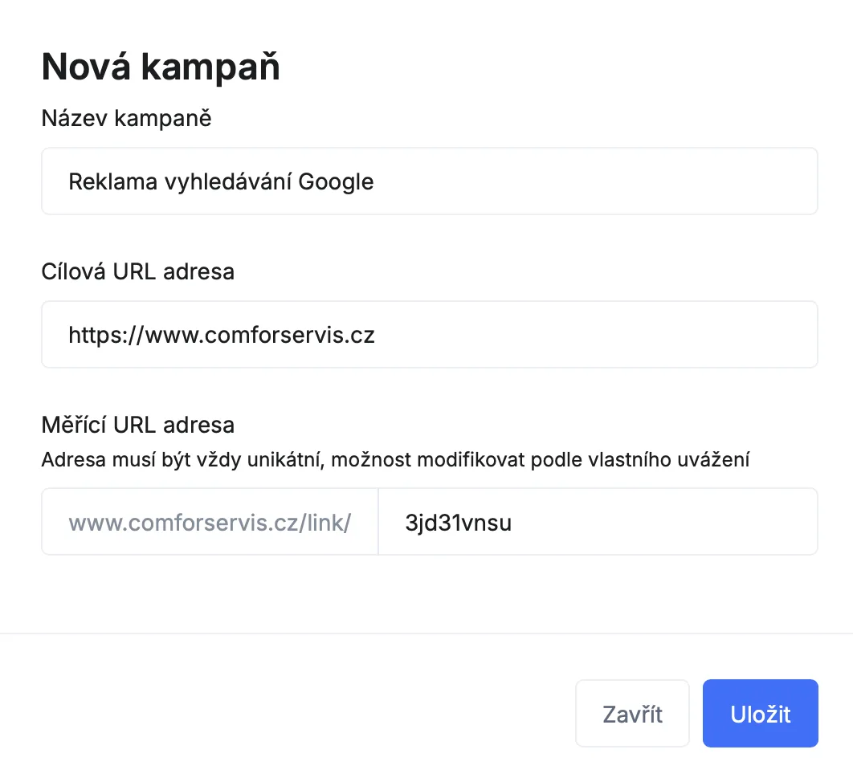Click the Uložit button to save
853x782 pixels.
760,713
